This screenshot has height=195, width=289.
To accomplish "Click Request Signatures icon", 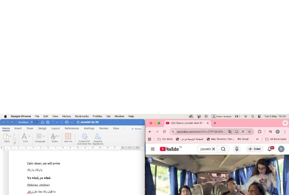I will (98, 139).
